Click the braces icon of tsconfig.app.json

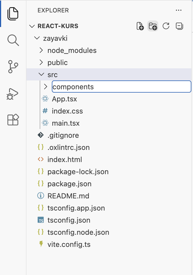tap(41, 207)
